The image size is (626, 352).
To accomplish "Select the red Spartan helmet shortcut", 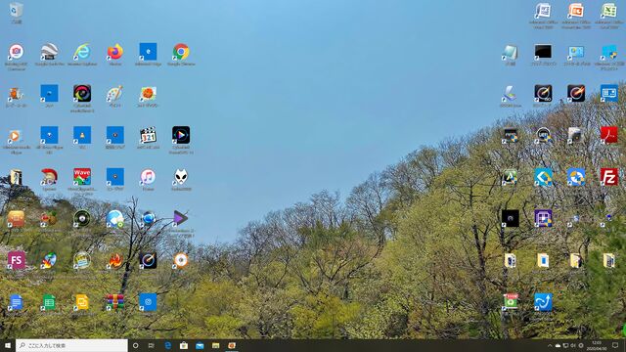I will pos(49,177).
